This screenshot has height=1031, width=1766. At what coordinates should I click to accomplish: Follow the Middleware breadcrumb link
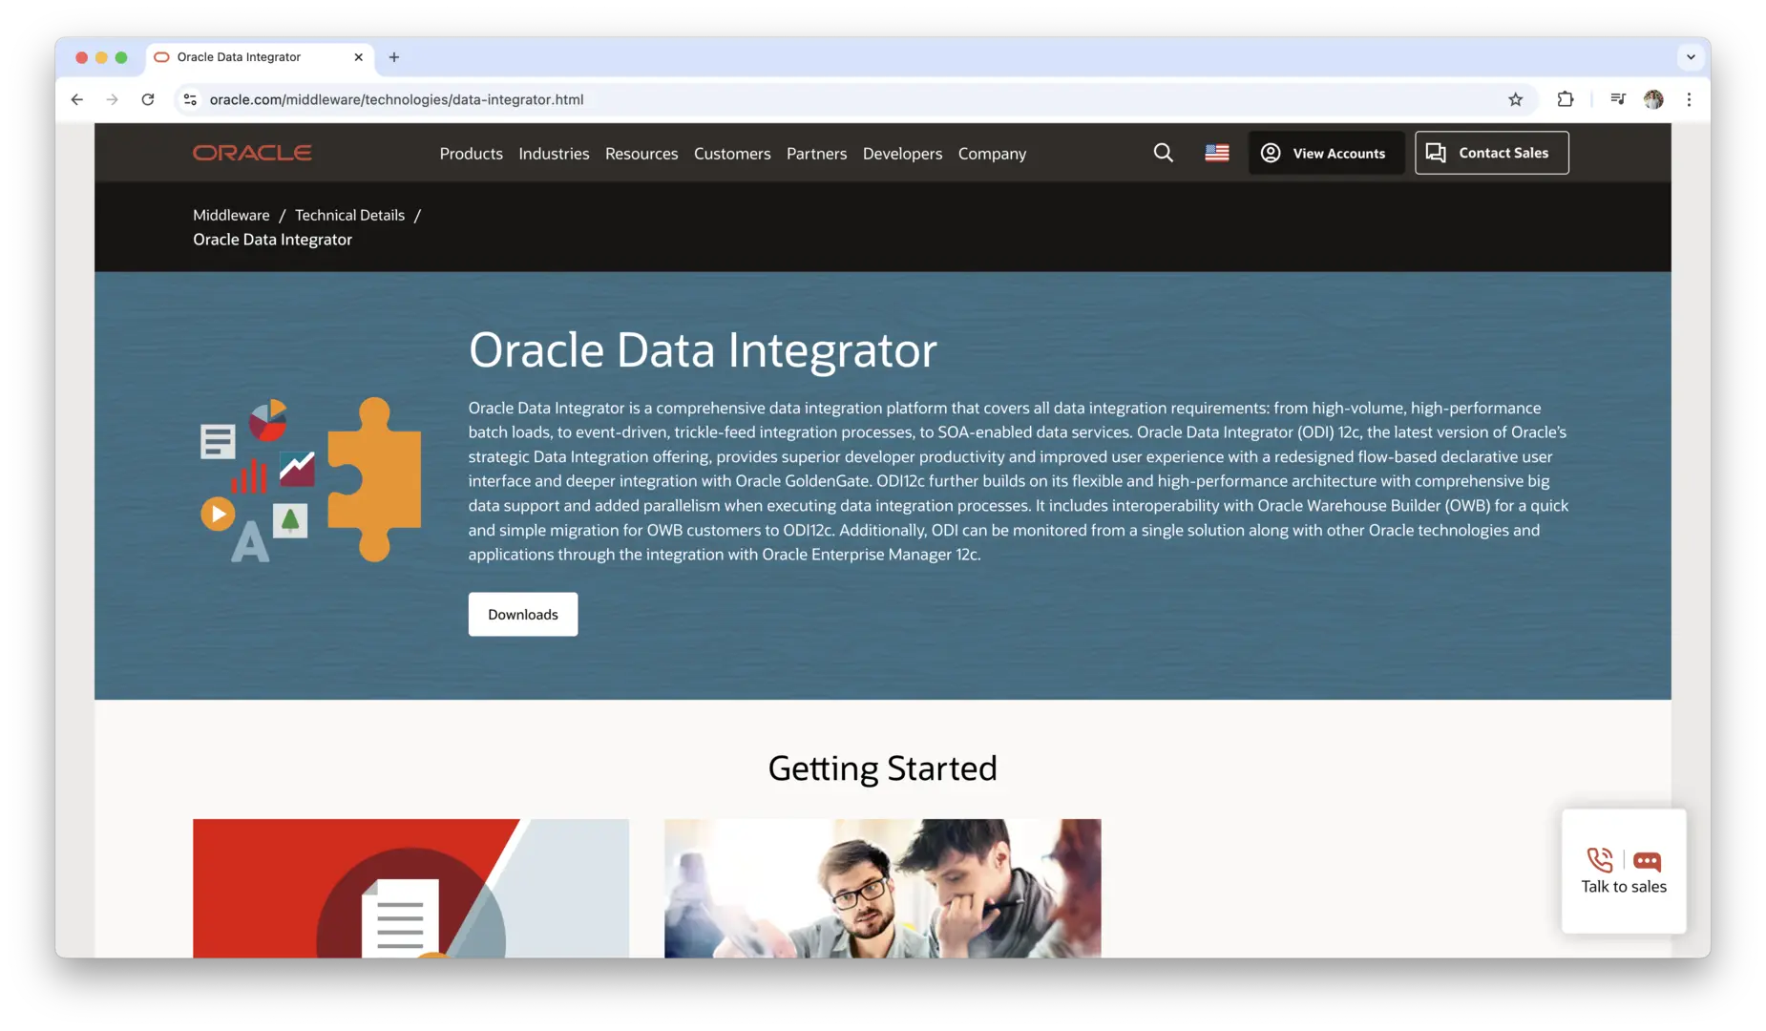click(x=231, y=215)
